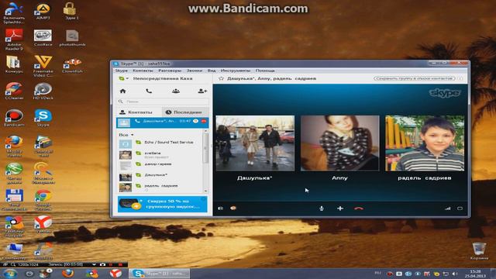Select the радель садриев contact in list
The image size is (496, 279).
coord(161,187)
